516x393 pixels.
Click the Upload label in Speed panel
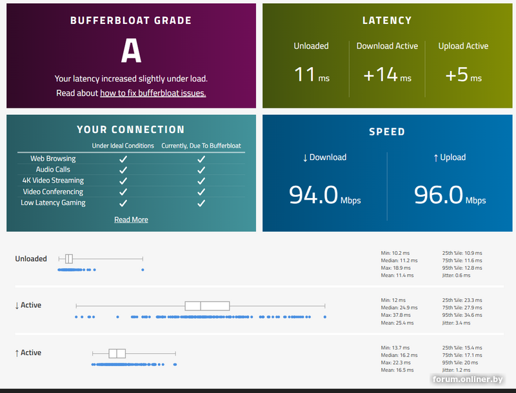pyautogui.click(x=450, y=157)
